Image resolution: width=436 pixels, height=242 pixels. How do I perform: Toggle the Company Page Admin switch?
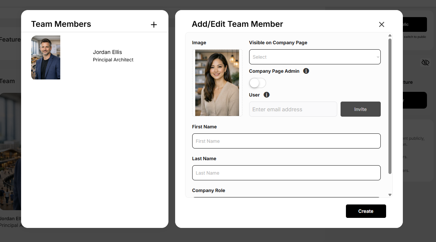(x=258, y=83)
